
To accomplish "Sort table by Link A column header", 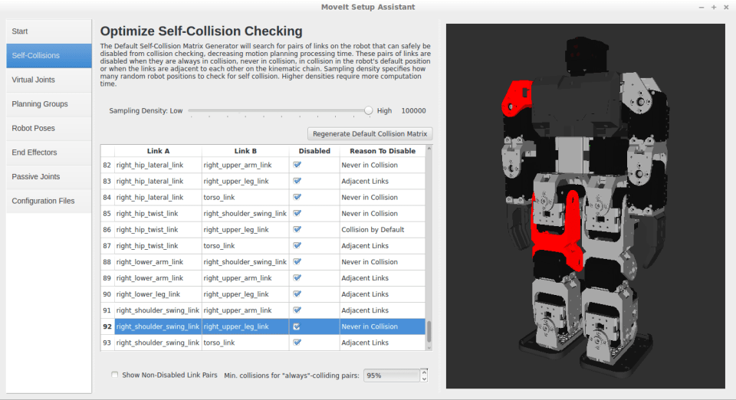I will point(158,151).
